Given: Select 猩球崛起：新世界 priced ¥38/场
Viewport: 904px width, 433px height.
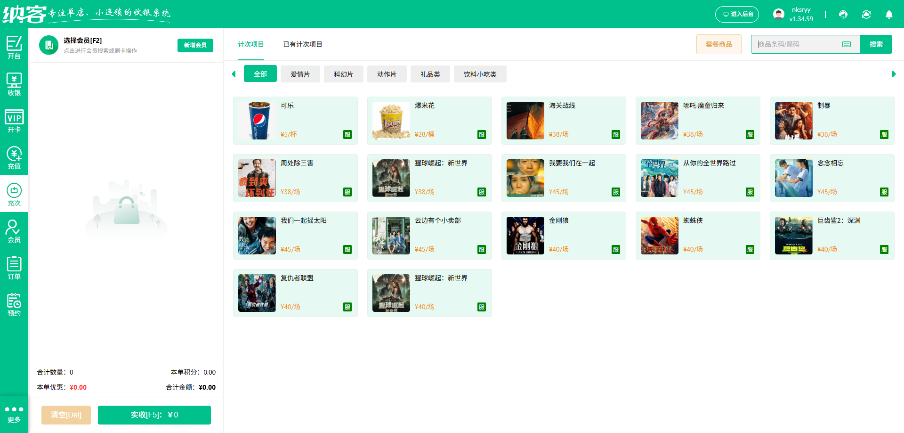Looking at the screenshot, I should tap(429, 178).
